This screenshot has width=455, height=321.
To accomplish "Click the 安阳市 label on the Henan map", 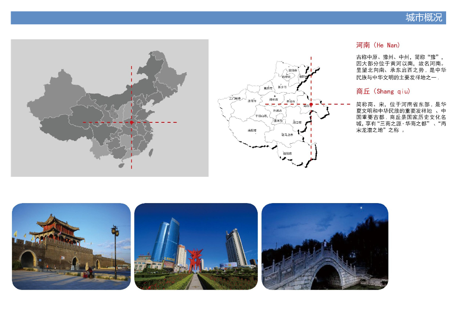I will click(292, 70).
